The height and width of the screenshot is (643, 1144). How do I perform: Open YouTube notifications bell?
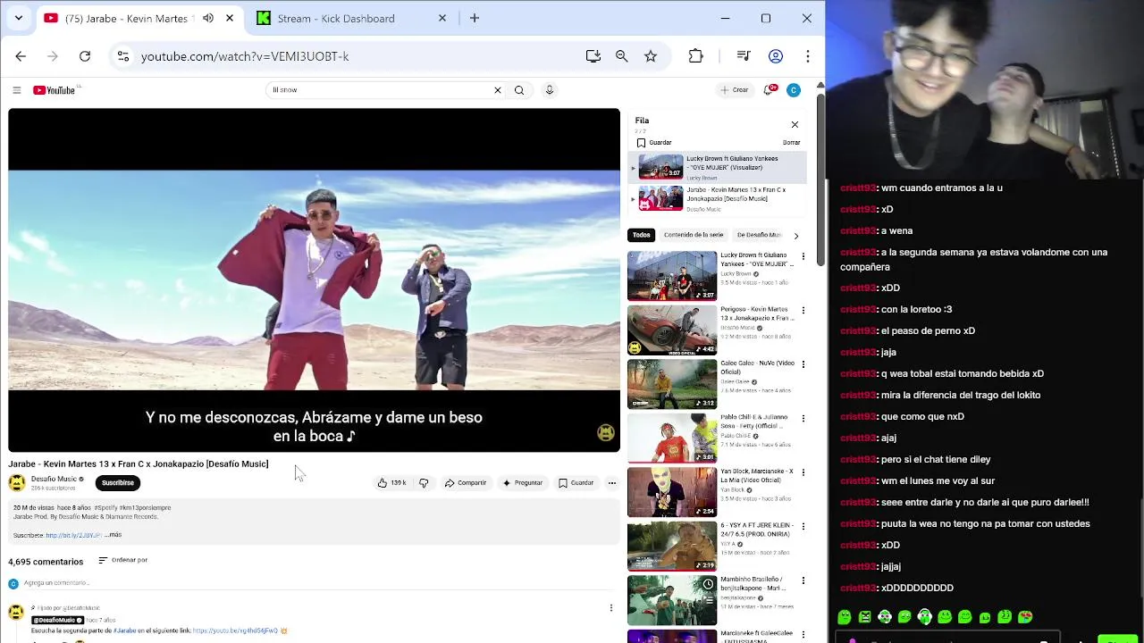pos(770,90)
